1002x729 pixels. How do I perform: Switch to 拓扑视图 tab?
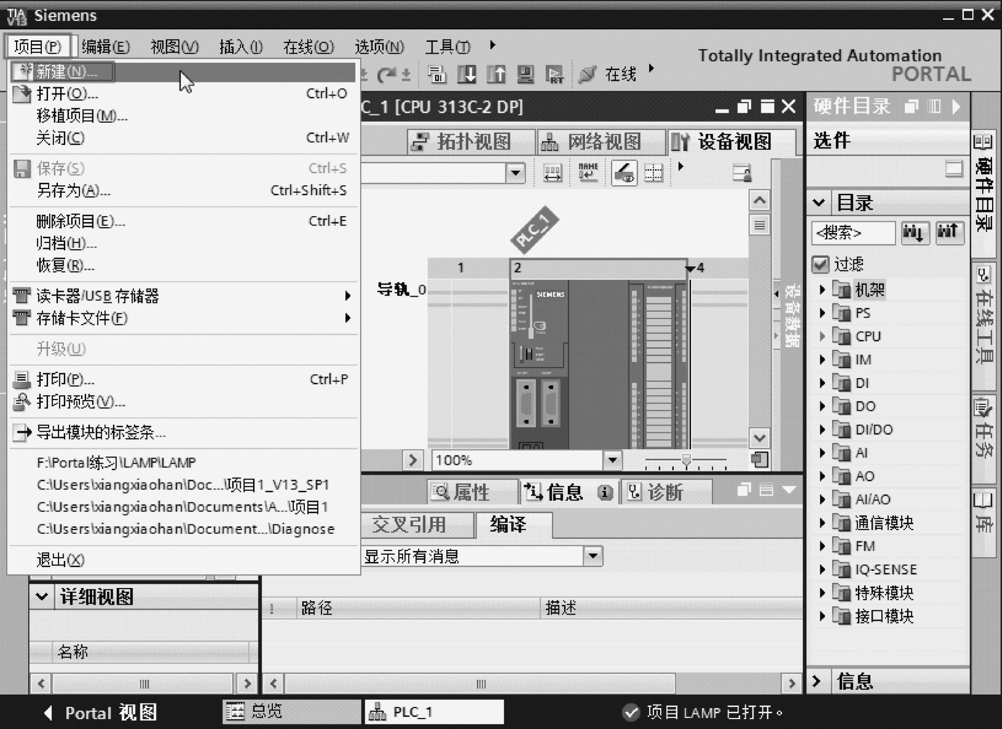471,142
